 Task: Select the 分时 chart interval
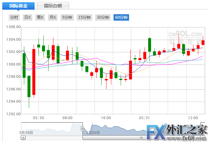[x=14, y=17]
